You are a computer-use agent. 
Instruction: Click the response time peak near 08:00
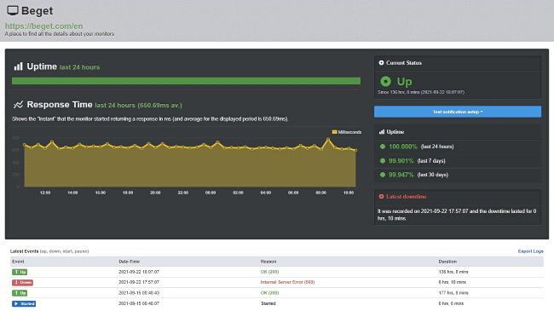pyautogui.click(x=328, y=139)
